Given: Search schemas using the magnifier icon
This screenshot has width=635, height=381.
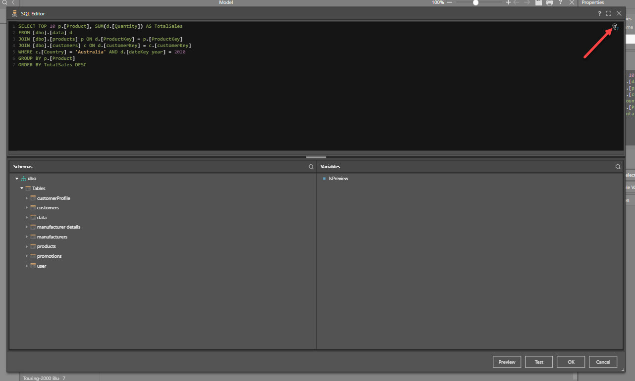Looking at the screenshot, I should pos(311,167).
